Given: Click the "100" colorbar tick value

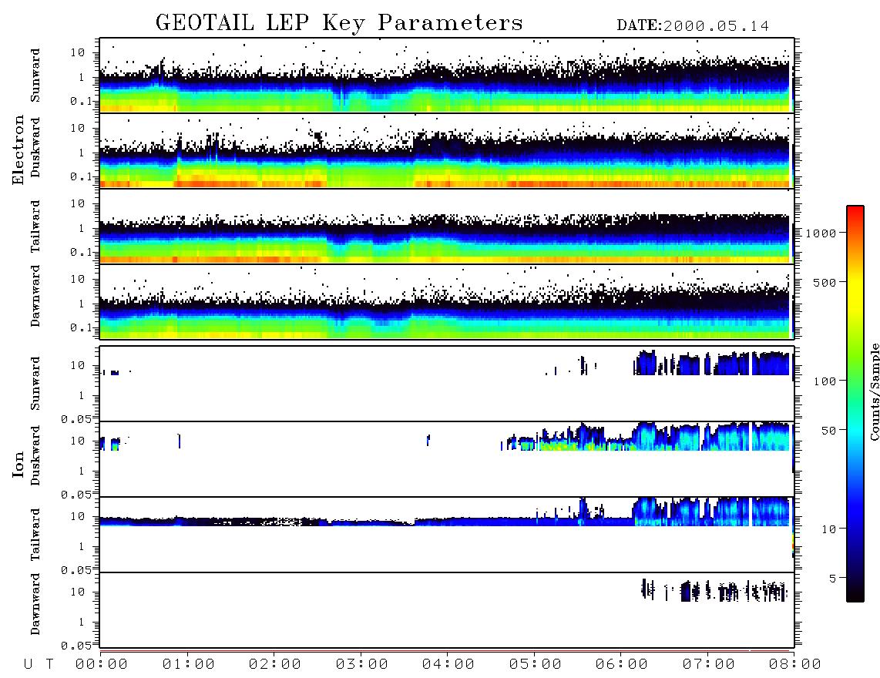Looking at the screenshot, I should click(x=825, y=381).
